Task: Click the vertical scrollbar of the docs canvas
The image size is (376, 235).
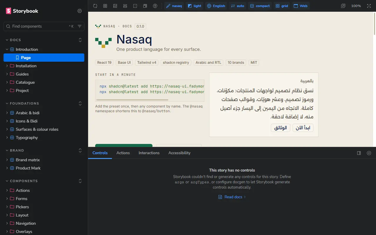Action: click(374, 23)
